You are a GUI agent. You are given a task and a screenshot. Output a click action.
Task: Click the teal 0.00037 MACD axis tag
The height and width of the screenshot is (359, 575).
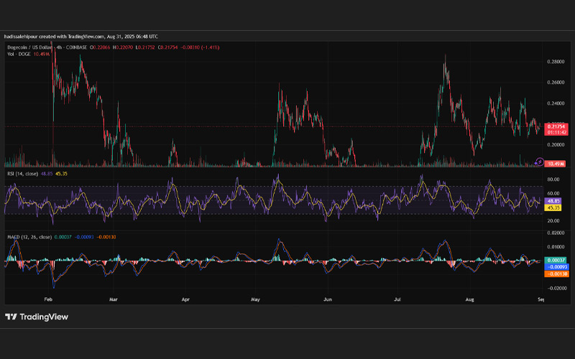555,260
